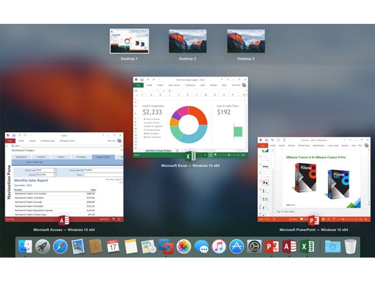Open FILE tab in Excel

[x=138, y=85]
